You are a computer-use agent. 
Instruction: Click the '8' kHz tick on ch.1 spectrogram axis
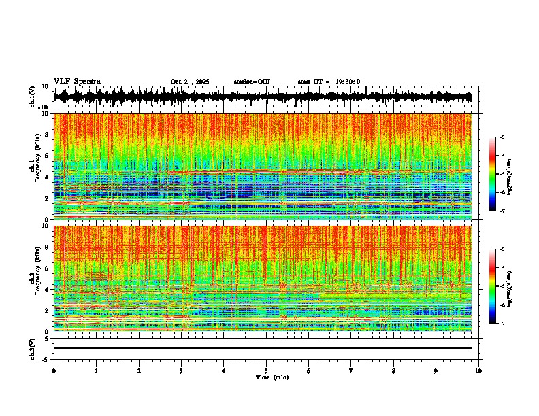click(48, 135)
